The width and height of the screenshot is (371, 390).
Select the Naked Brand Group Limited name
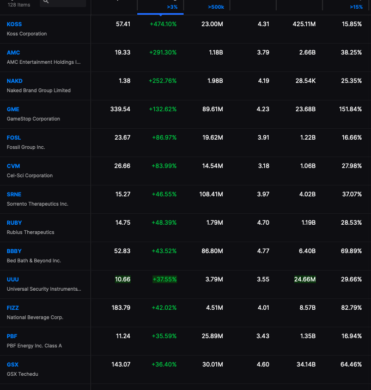click(x=39, y=91)
